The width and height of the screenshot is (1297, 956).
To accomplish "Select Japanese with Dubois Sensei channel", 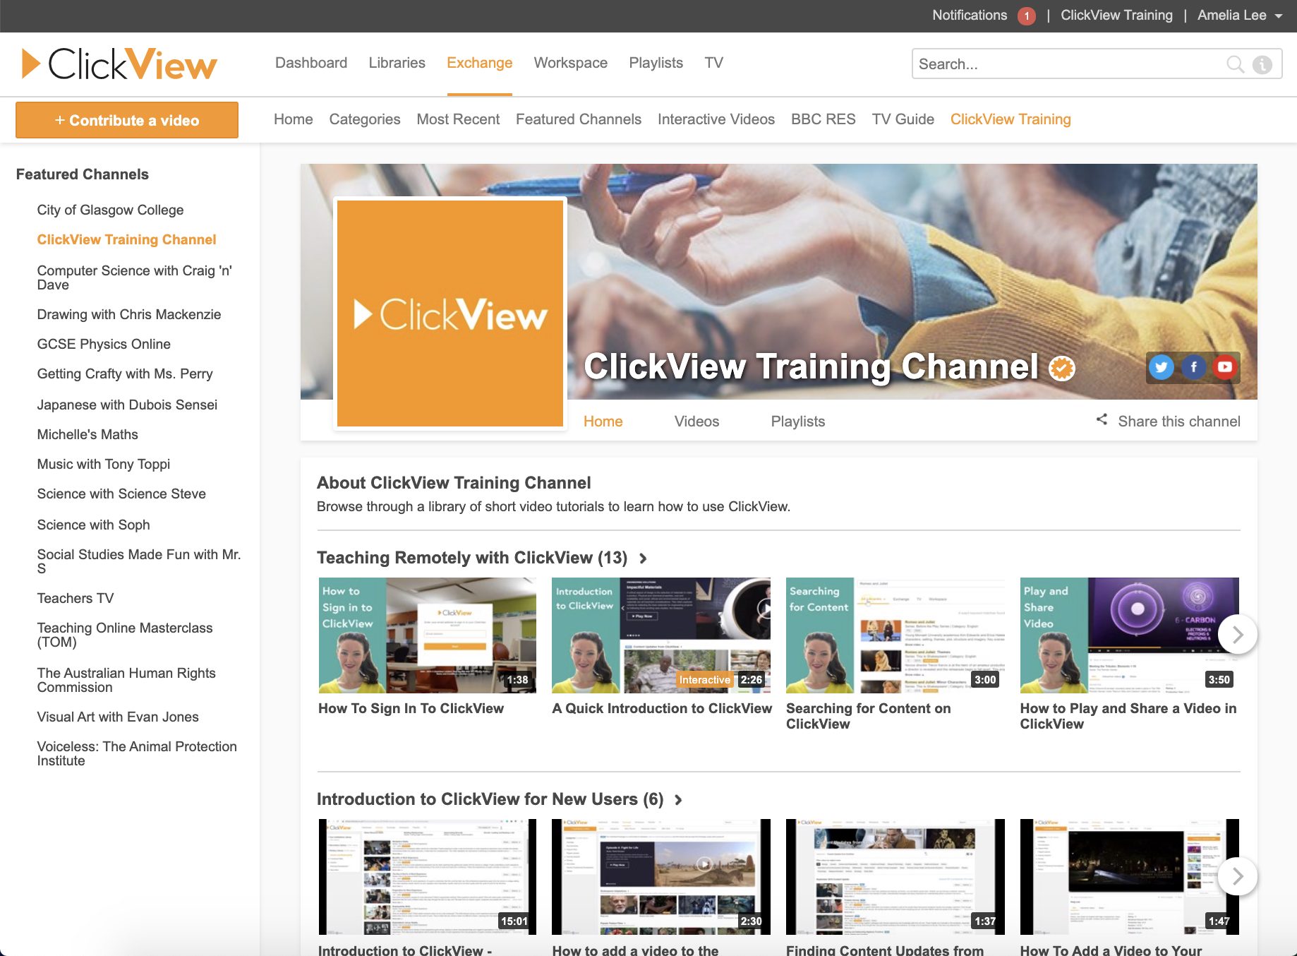I will (x=127, y=405).
